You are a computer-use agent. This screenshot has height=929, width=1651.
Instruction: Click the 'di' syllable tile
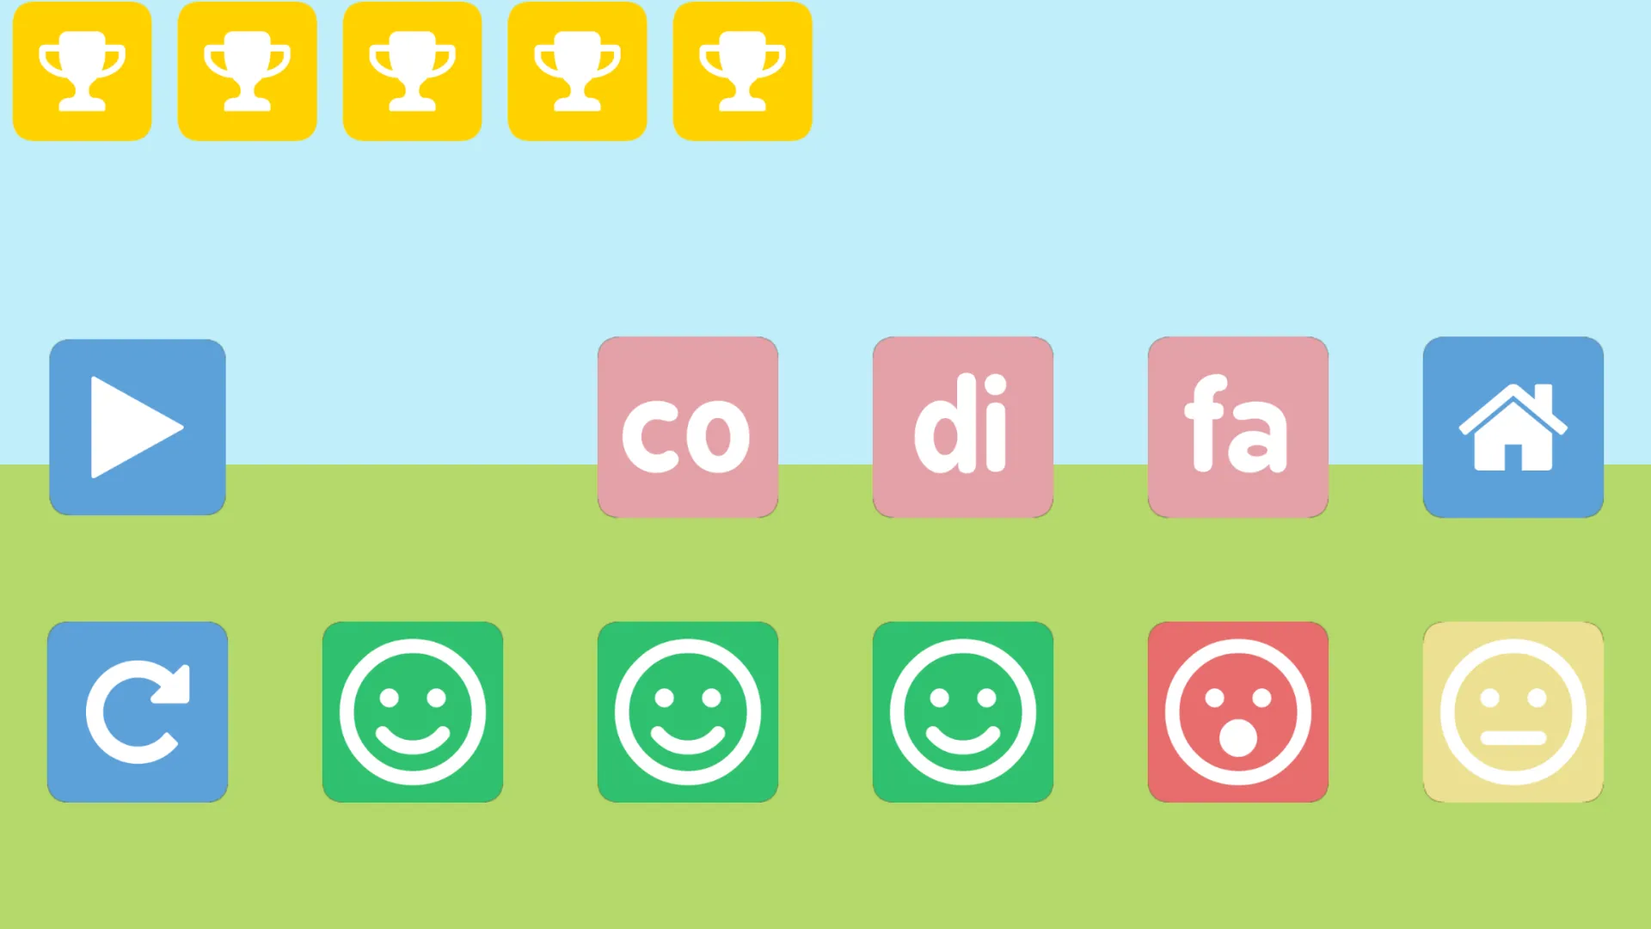[963, 427]
